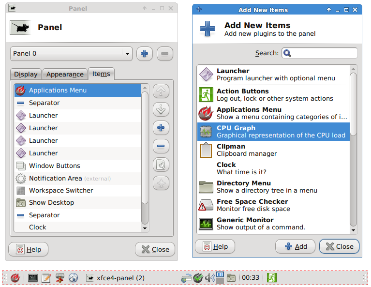Select the first Separator in items list
Viewport: 371px width, 287px height.
78,103
